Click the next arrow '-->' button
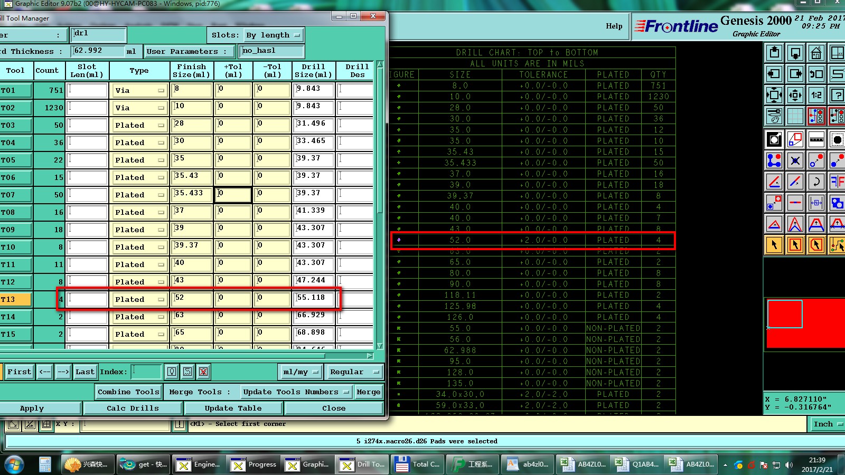Screen dimensions: 845x475 click(x=63, y=372)
